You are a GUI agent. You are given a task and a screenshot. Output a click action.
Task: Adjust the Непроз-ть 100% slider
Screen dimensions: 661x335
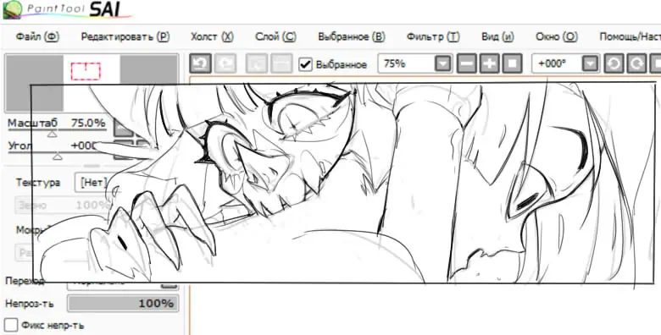pos(123,304)
